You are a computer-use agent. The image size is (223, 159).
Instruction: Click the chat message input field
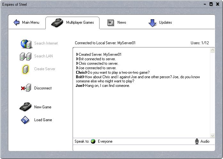143,148
